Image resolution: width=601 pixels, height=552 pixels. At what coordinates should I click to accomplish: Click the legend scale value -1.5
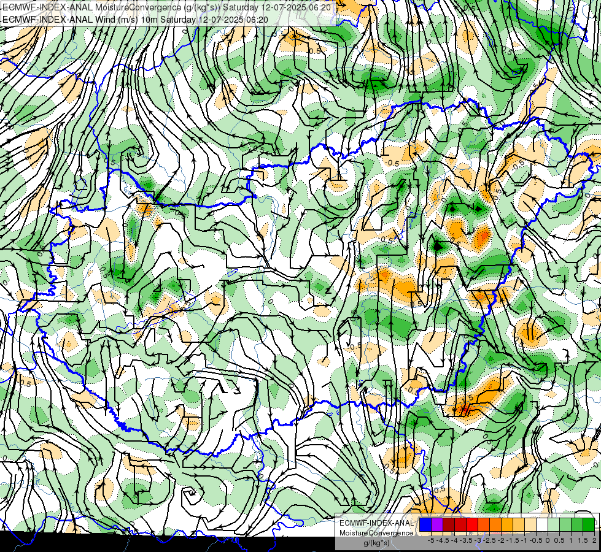[x=513, y=540]
